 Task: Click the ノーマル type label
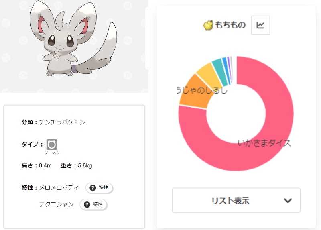[51, 153]
